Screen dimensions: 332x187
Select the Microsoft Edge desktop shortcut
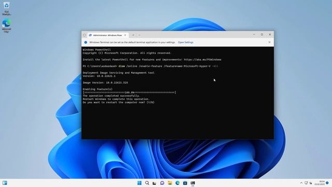tap(7, 25)
